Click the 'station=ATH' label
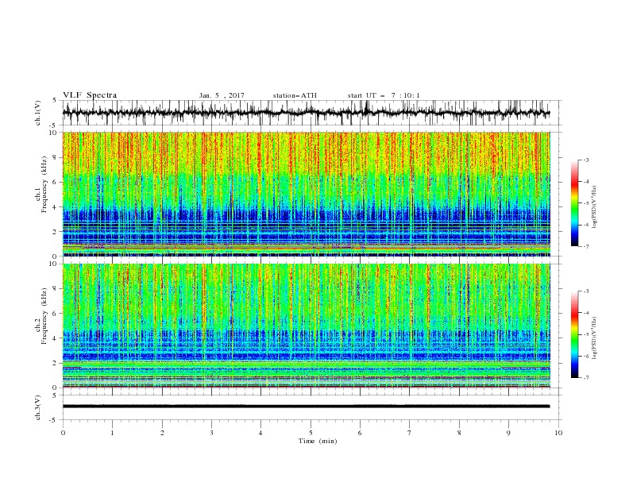The height and width of the screenshot is (486, 629). [295, 95]
